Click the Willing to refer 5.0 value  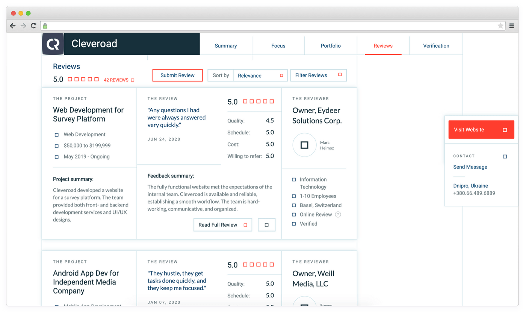270,156
